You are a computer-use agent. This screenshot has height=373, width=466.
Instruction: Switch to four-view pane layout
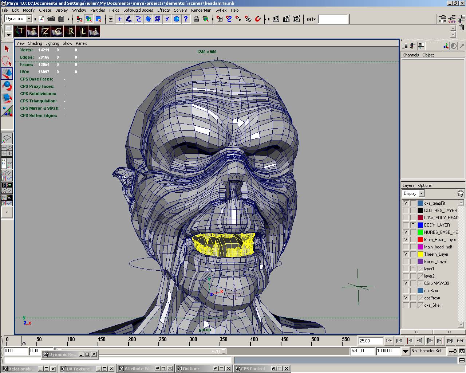click(x=7, y=150)
